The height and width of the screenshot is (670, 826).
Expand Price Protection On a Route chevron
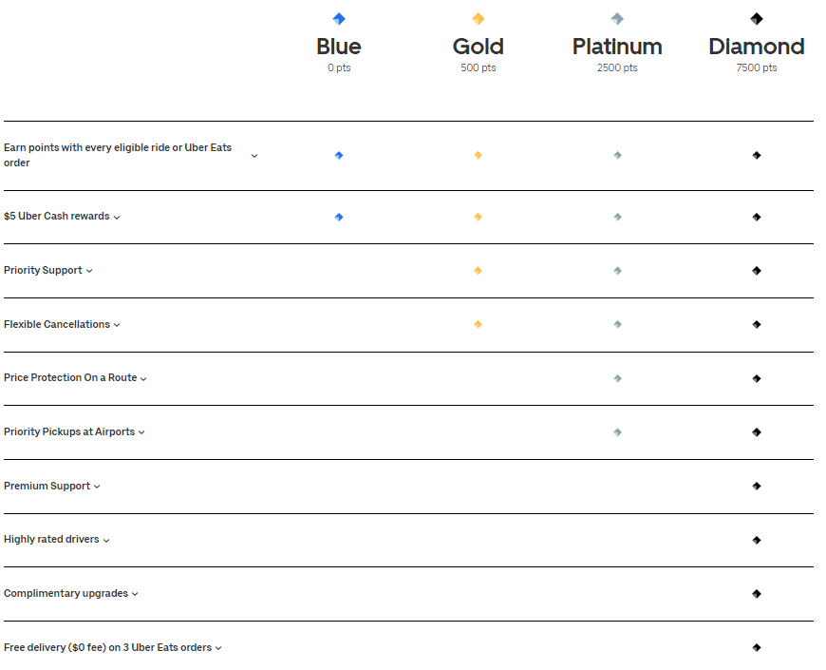point(143,378)
